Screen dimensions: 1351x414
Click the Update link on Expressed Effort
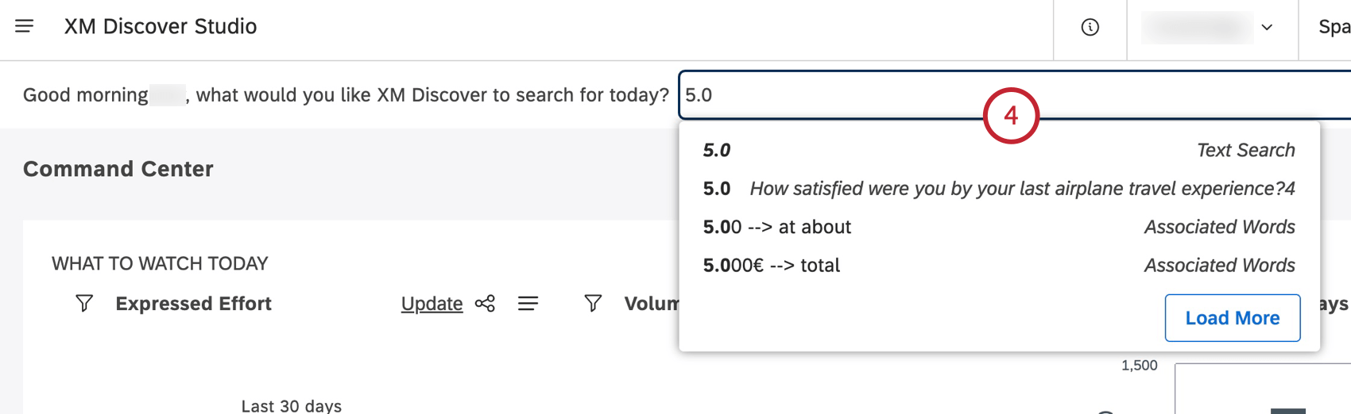coord(432,304)
